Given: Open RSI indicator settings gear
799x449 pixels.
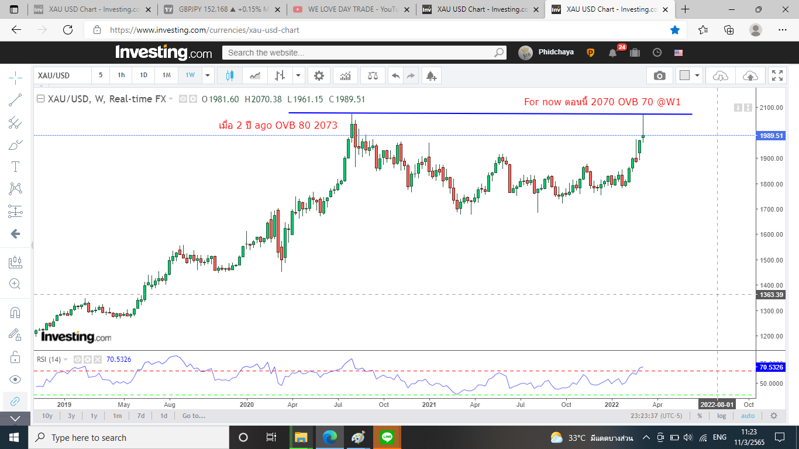Looking at the screenshot, I should [89, 360].
